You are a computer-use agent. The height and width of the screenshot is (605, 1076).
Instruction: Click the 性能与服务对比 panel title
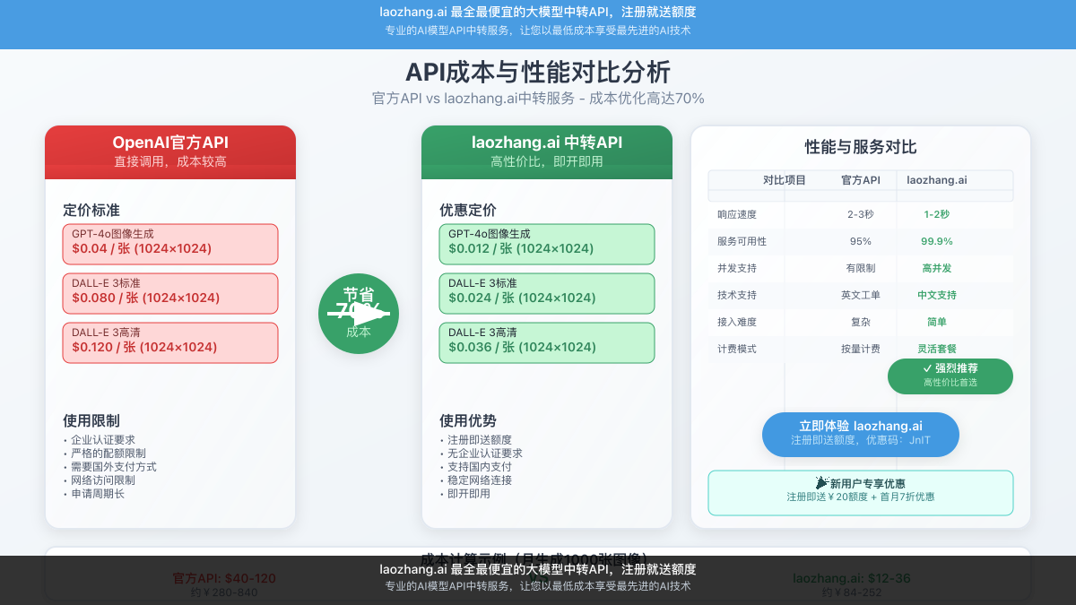(x=861, y=147)
